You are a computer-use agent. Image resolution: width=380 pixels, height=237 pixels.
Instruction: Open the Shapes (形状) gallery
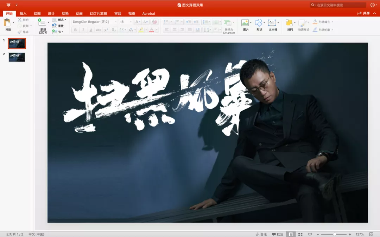point(260,25)
